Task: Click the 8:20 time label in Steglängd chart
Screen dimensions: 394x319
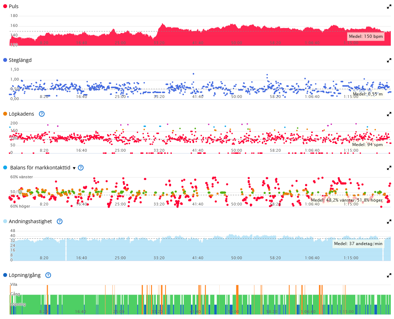Action: [x=44, y=97]
